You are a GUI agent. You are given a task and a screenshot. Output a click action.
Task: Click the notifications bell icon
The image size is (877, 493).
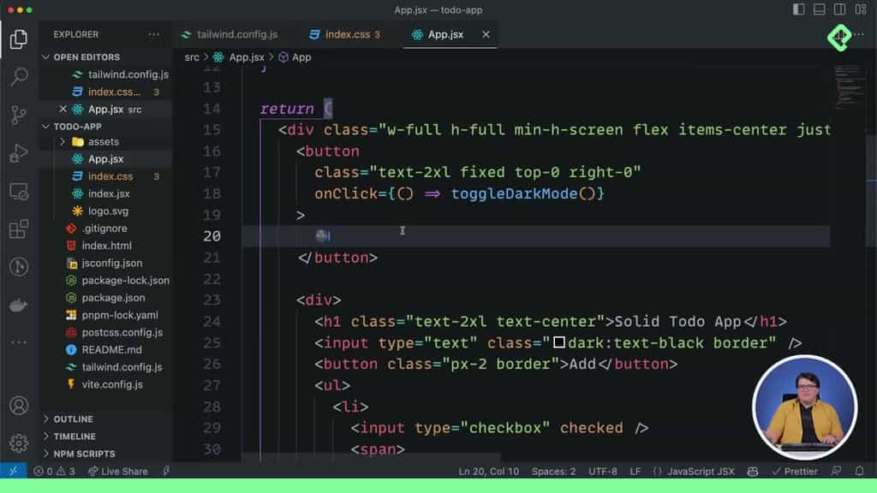click(860, 471)
